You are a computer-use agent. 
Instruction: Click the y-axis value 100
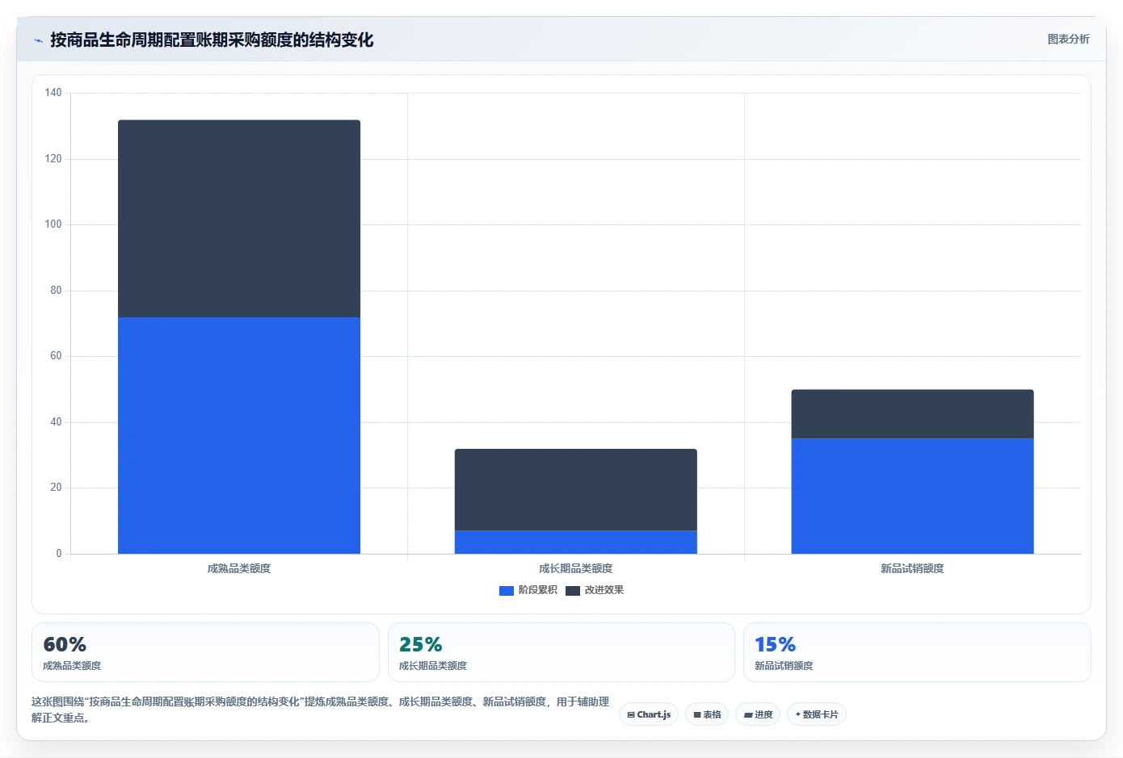point(53,224)
